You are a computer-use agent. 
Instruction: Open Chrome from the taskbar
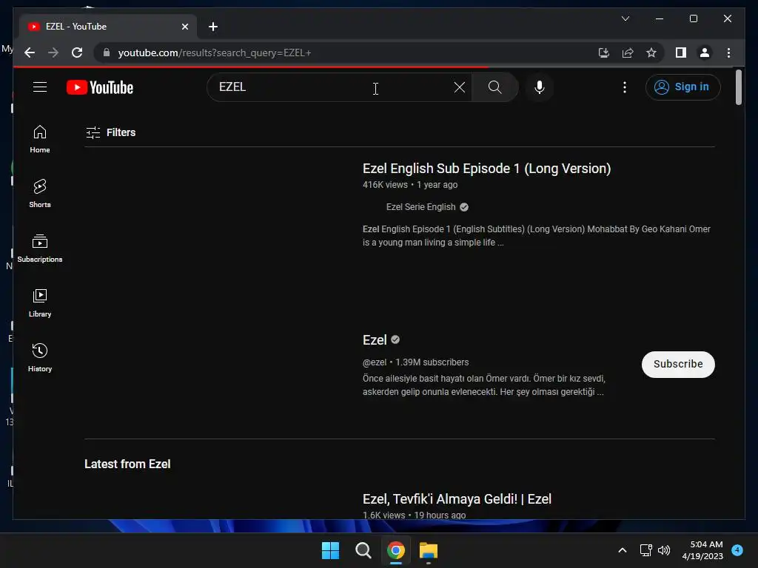[395, 550]
